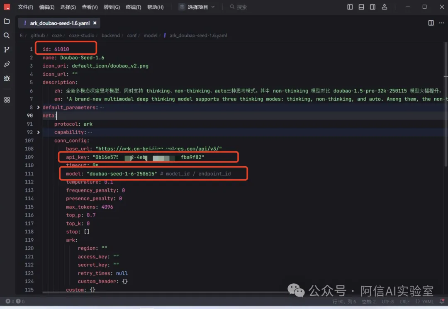Expand the folded default_parameters section
This screenshot has height=309, width=448.
[x=39, y=107]
